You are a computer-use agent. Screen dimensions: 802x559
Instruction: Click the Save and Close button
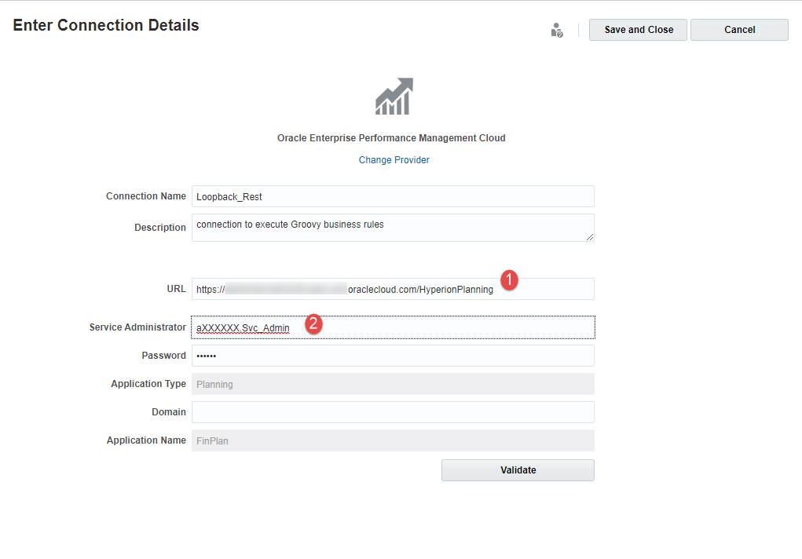tap(637, 29)
